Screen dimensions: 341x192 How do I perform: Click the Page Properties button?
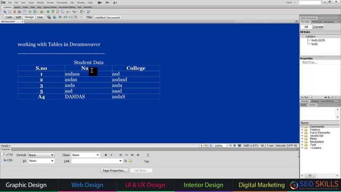click(x=115, y=171)
